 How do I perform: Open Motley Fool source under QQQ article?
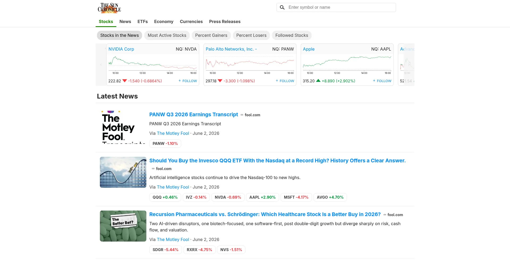click(173, 187)
